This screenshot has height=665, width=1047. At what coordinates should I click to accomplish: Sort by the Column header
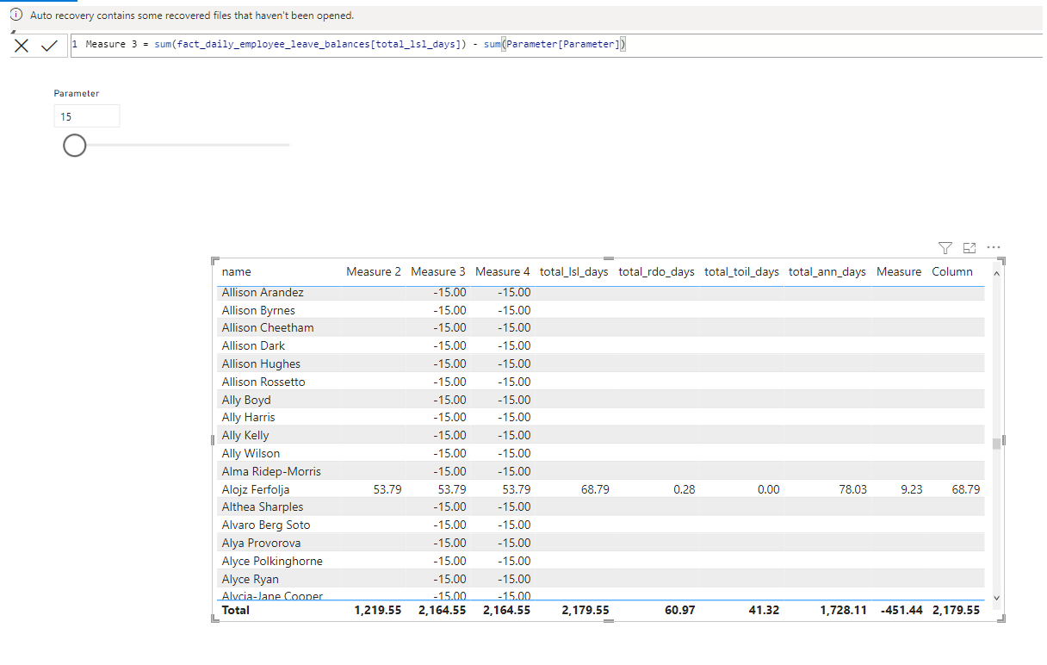[952, 271]
